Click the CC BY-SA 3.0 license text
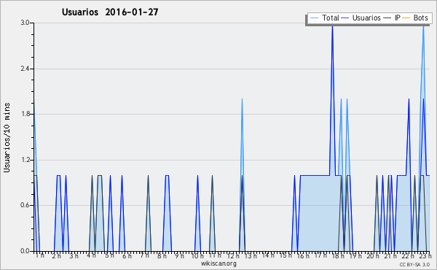The width and height of the screenshot is (437, 270). pos(414,265)
